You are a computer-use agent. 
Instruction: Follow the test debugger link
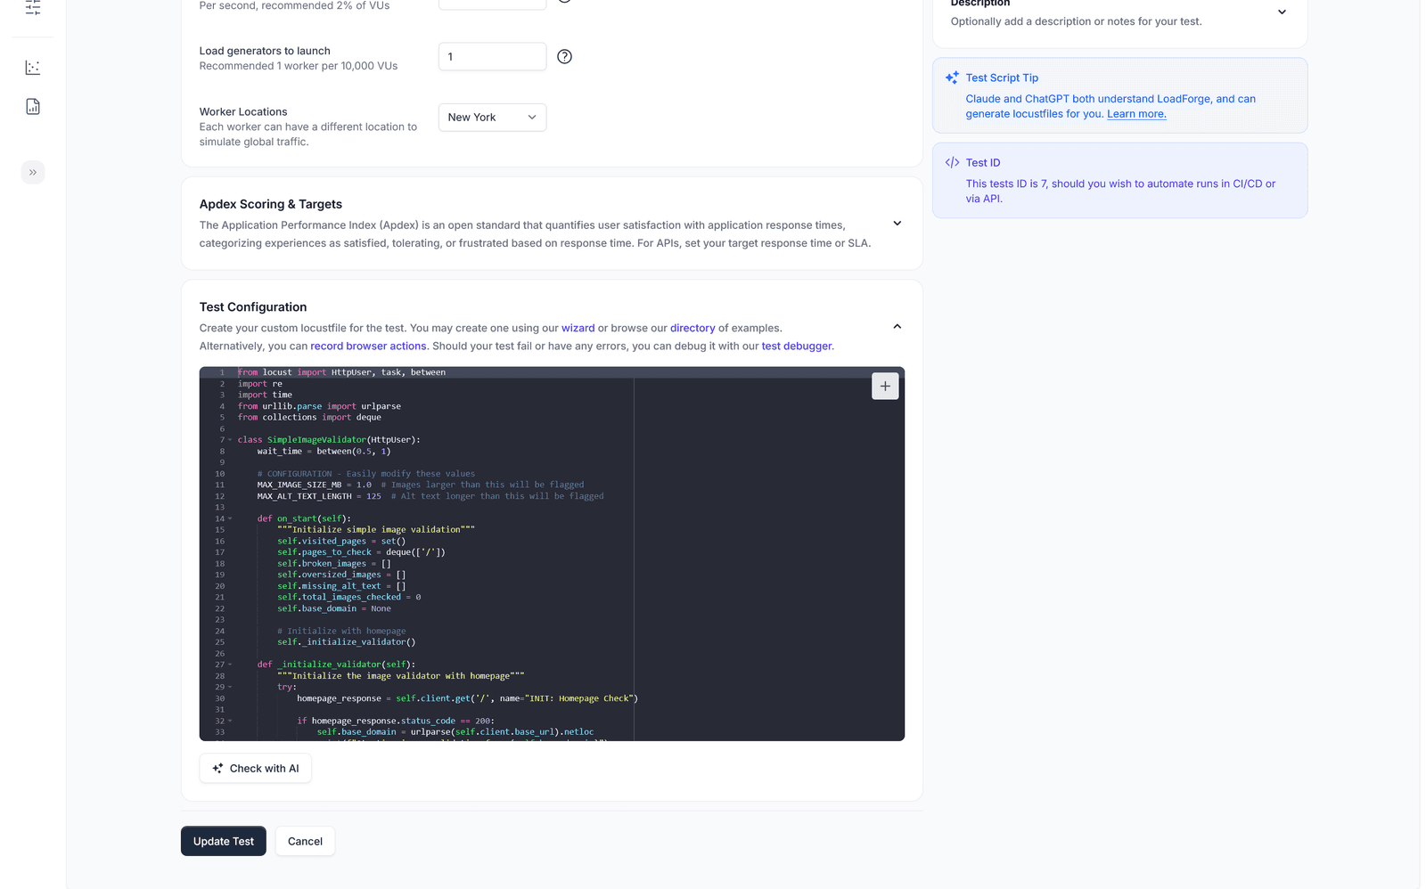[x=796, y=346]
